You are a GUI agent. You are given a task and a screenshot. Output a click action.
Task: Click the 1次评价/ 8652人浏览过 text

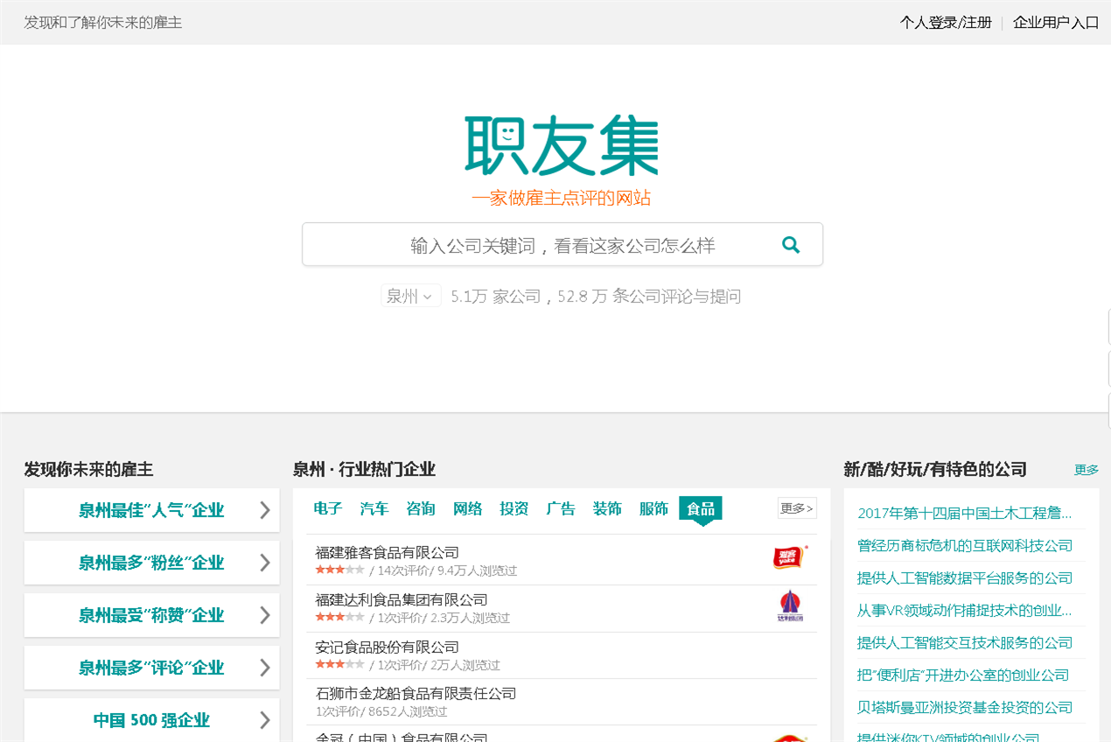383,711
